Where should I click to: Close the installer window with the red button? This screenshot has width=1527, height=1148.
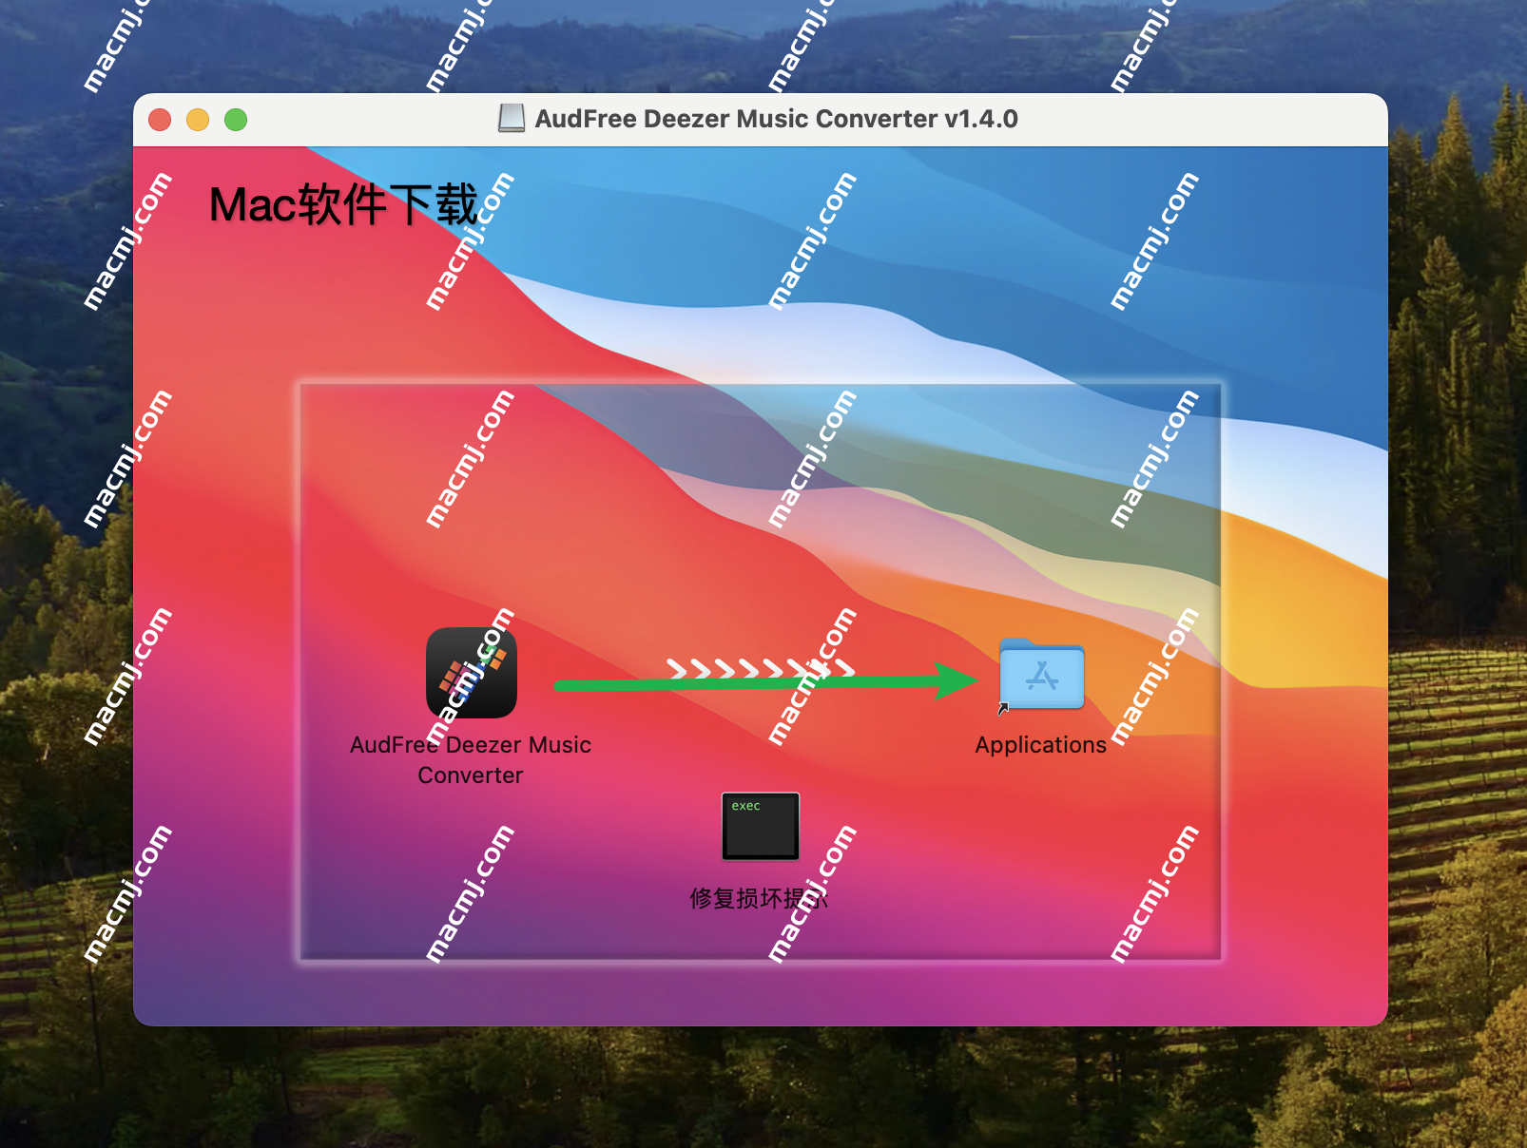click(160, 120)
